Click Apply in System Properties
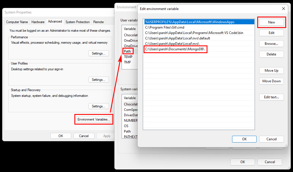Image resolution: width=293 pixels, height=172 pixels. tap(106, 136)
